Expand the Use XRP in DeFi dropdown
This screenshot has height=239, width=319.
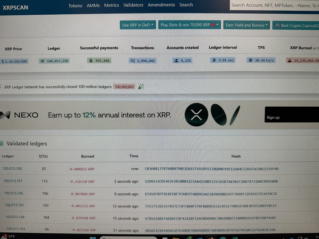138,25
